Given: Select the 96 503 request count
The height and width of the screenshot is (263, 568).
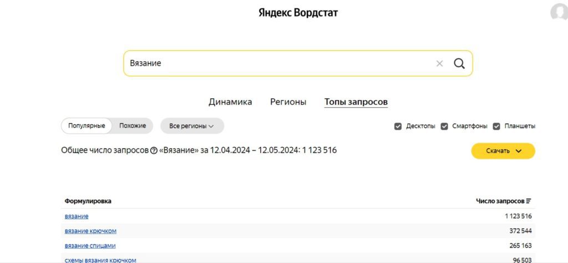Looking at the screenshot, I should [x=523, y=260].
